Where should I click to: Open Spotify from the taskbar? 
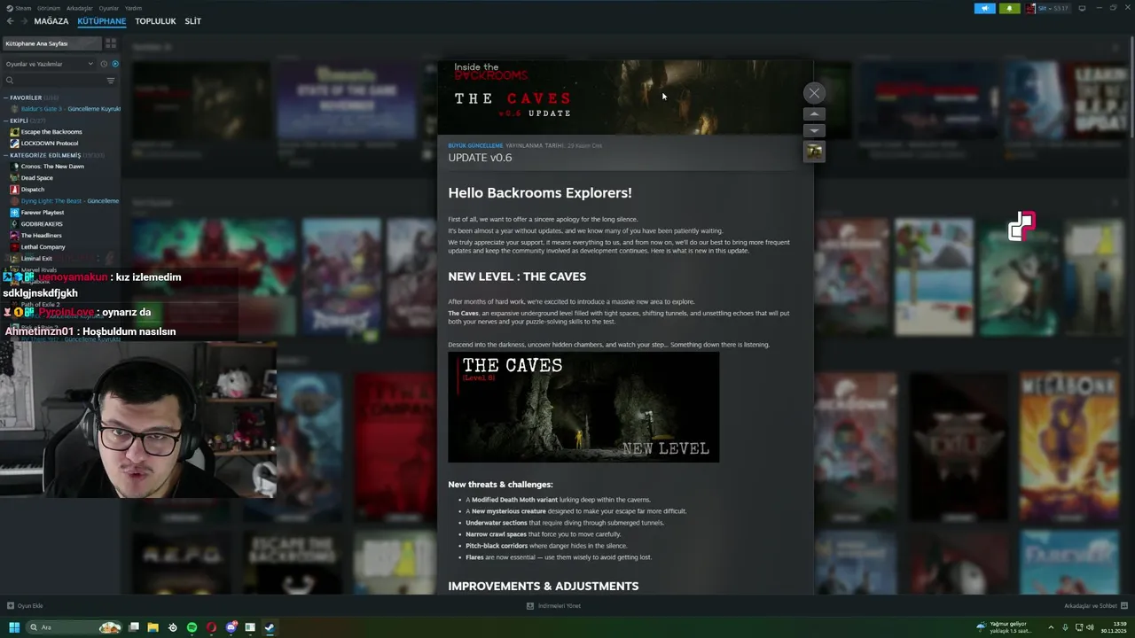tap(192, 627)
